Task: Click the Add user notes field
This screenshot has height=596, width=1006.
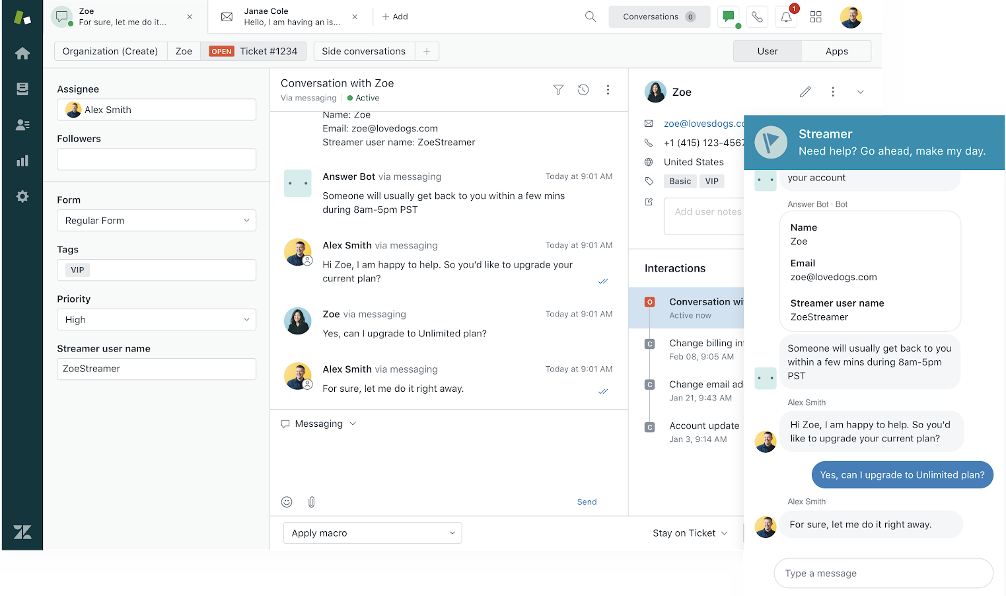Action: (x=704, y=216)
